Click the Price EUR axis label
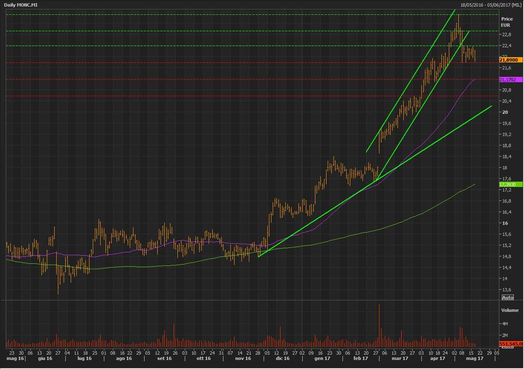Image resolution: width=524 pixels, height=369 pixels. [507, 22]
